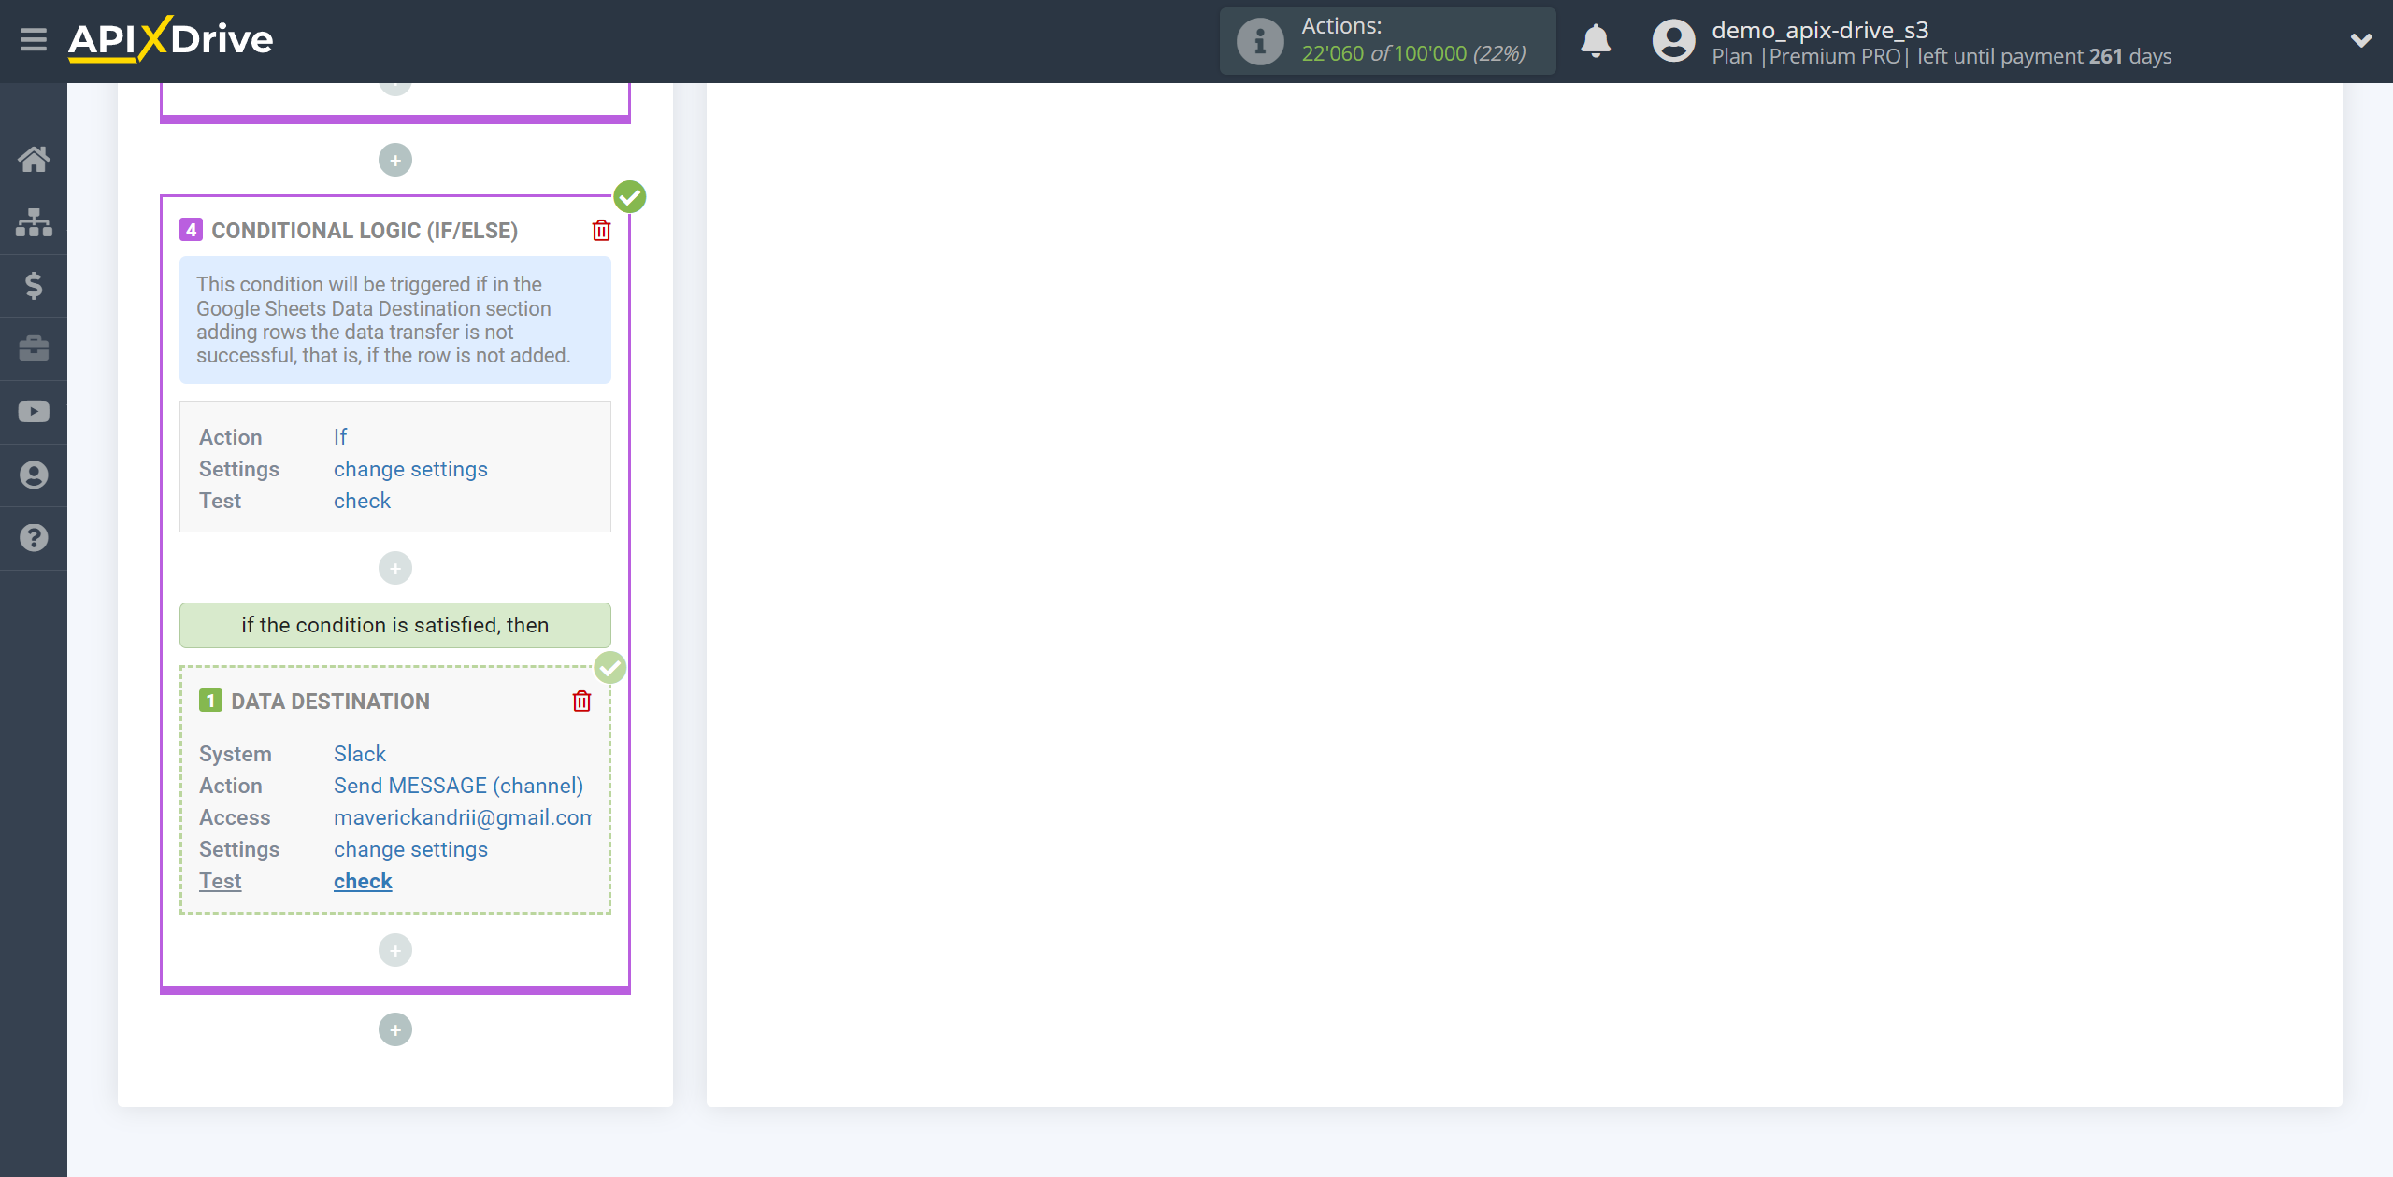Toggle the hamburger menu icon top-left

click(x=34, y=41)
